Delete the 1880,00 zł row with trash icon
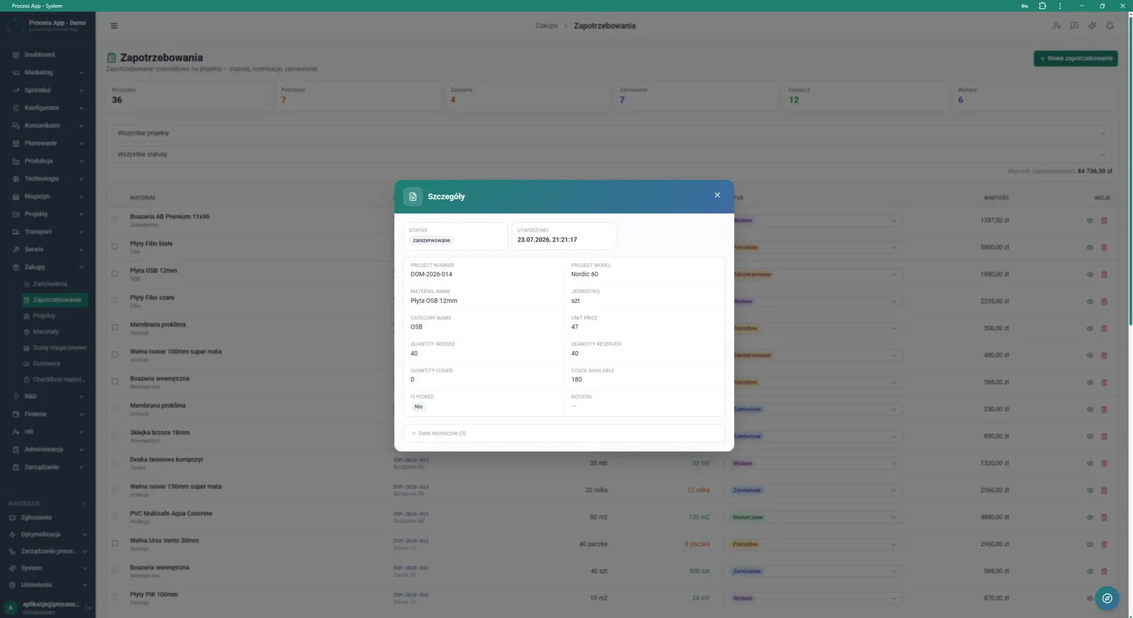Viewport: 1133px width, 618px height. pyautogui.click(x=1104, y=274)
